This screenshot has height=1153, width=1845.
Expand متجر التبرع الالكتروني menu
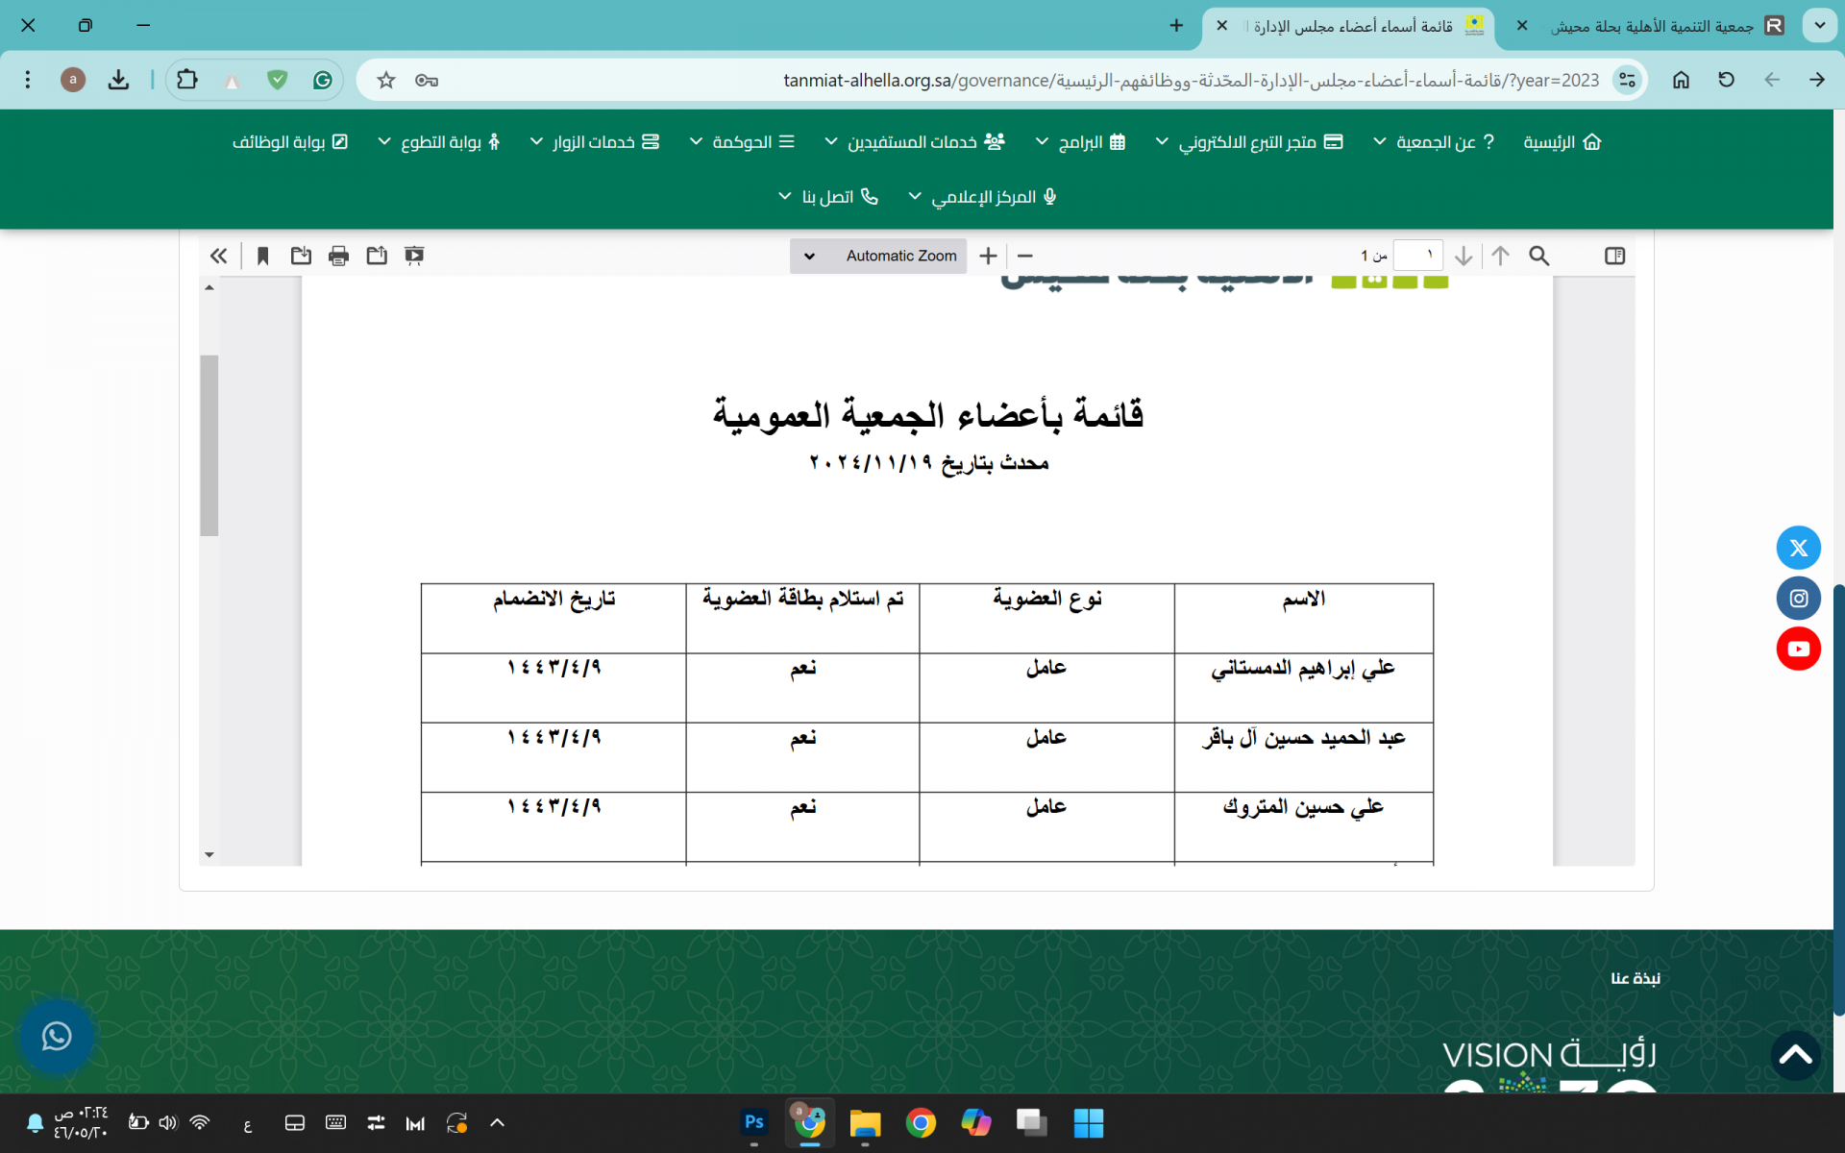pyautogui.click(x=1248, y=142)
